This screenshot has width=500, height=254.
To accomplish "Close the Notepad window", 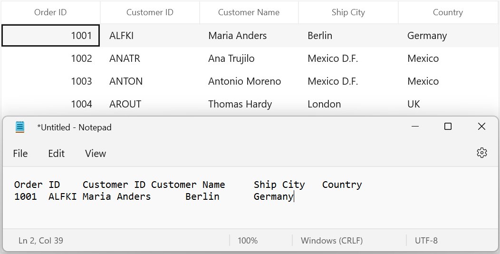I will 481,127.
